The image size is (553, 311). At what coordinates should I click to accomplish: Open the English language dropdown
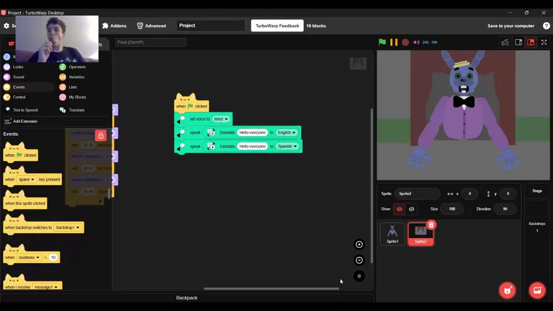click(x=286, y=133)
